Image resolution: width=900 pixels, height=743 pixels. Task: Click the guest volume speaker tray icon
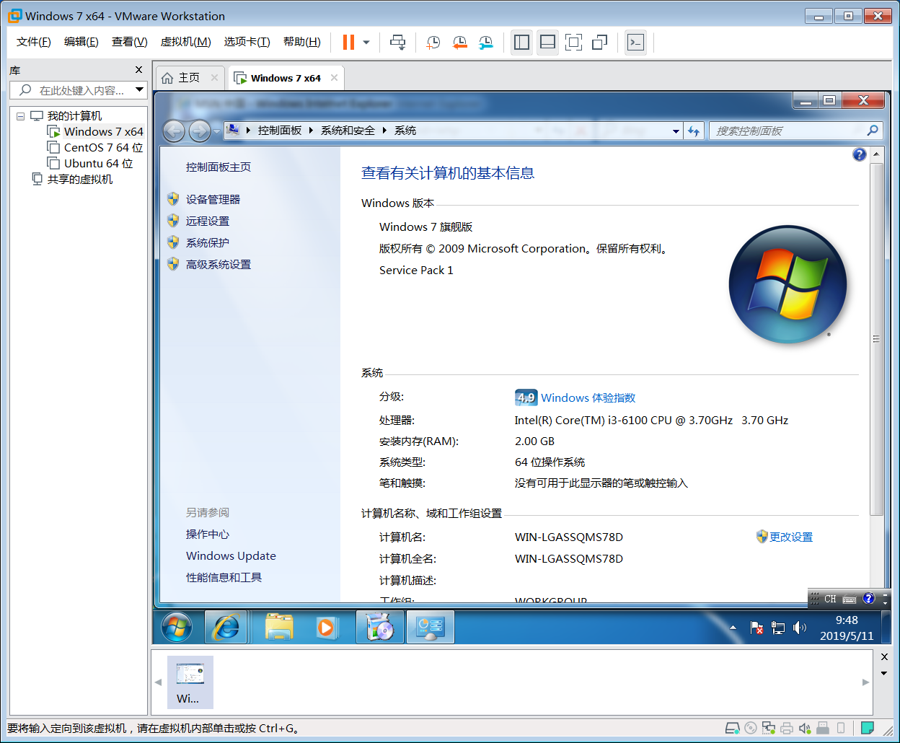pos(800,628)
